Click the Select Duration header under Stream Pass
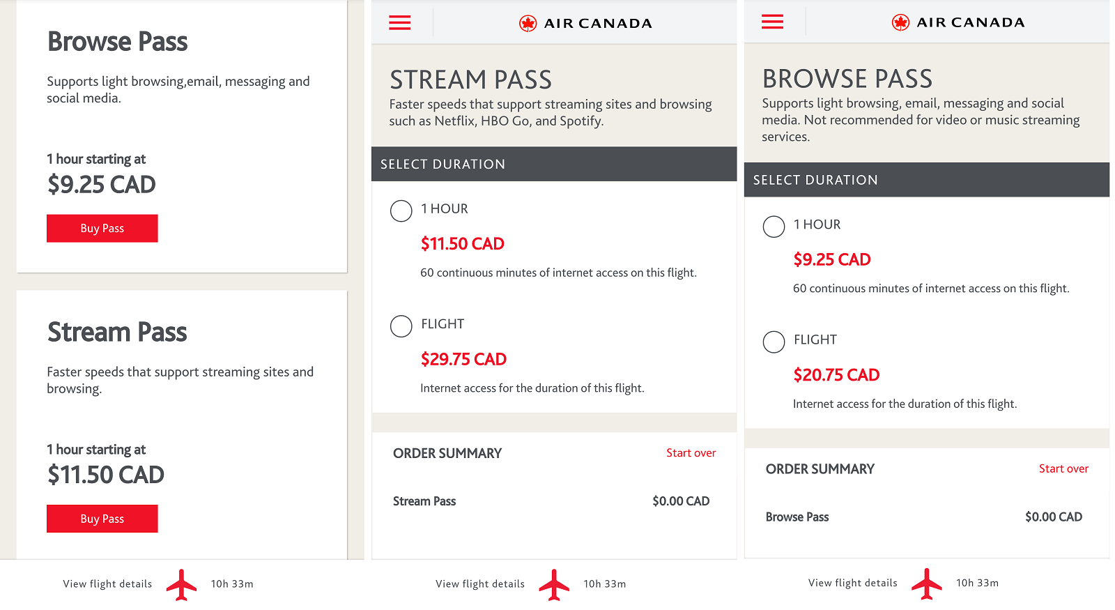1115x610 pixels. coord(554,164)
